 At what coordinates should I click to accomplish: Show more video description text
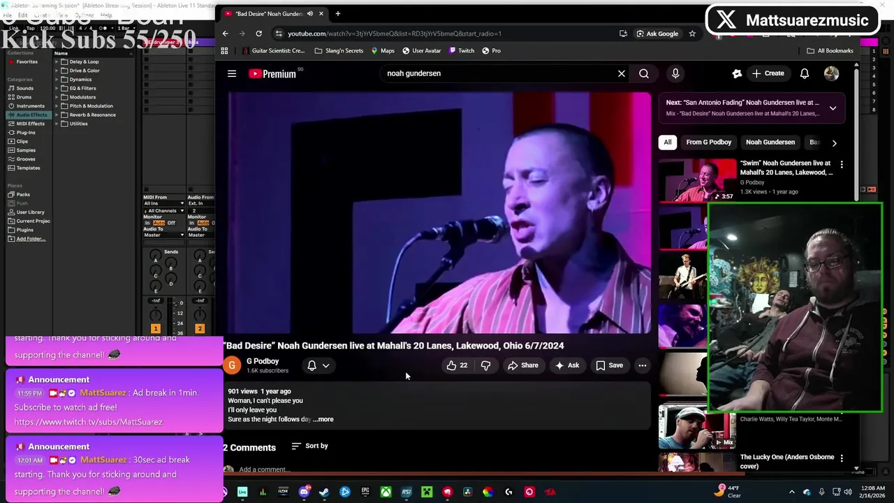click(324, 419)
